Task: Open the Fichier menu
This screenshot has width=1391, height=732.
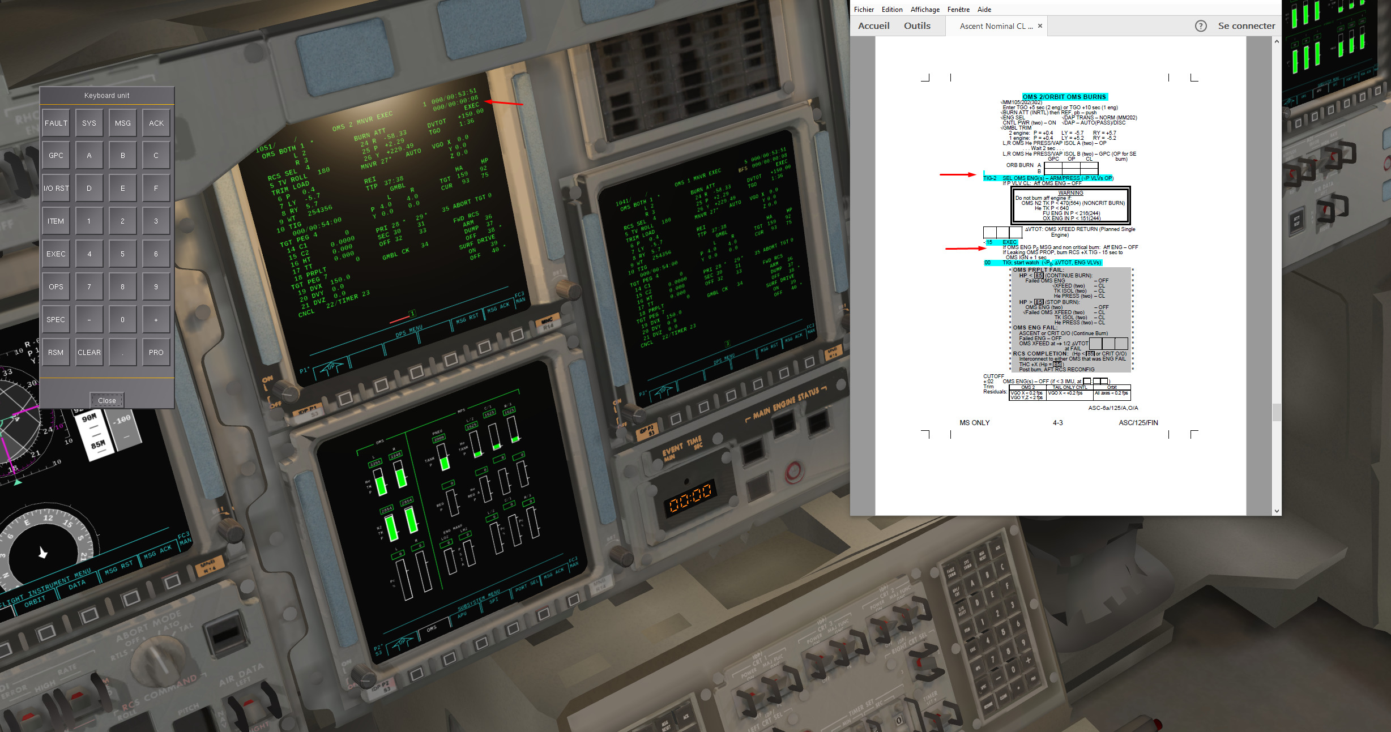Action: pyautogui.click(x=864, y=9)
